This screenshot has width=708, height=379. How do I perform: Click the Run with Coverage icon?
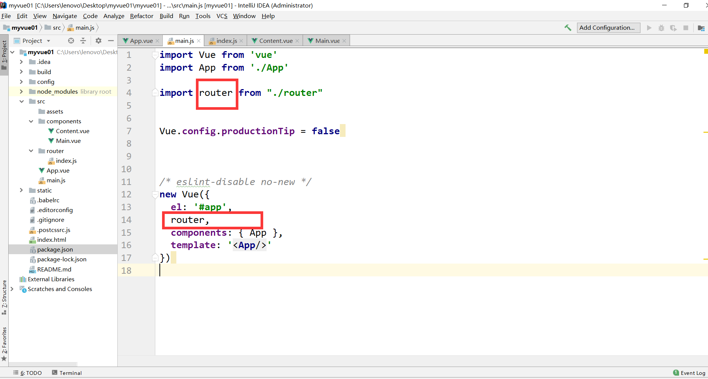pos(673,28)
